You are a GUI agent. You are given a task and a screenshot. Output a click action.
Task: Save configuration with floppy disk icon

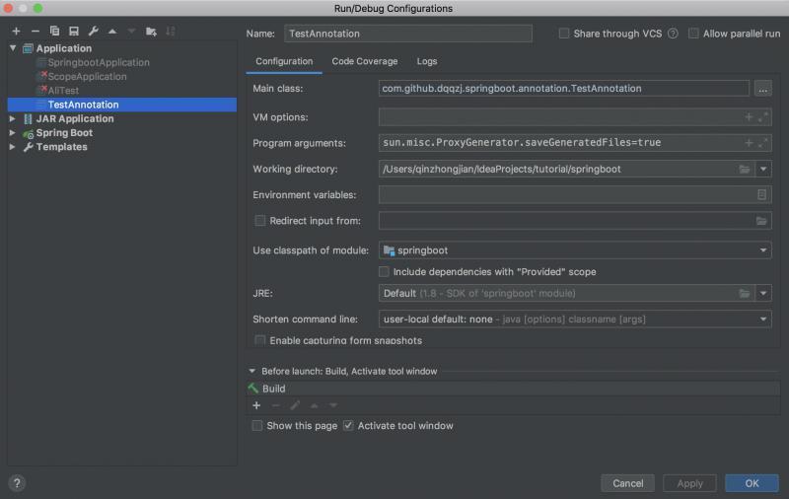tap(73, 32)
